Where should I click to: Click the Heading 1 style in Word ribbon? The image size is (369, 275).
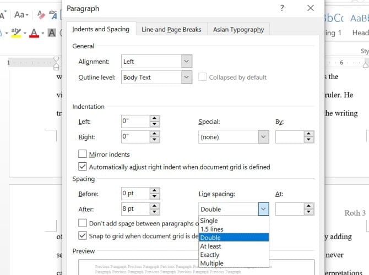click(x=334, y=25)
